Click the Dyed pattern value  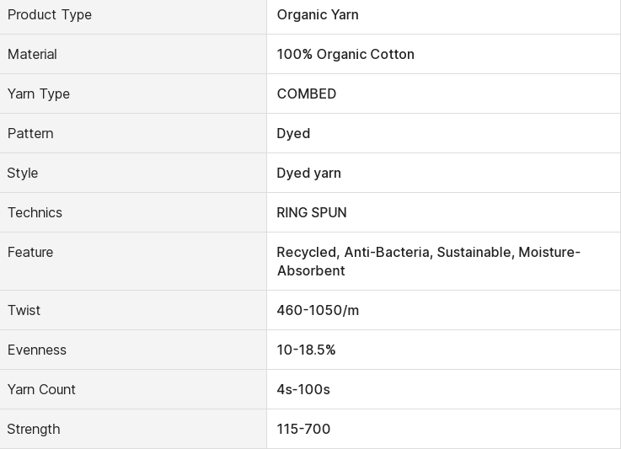293,134
